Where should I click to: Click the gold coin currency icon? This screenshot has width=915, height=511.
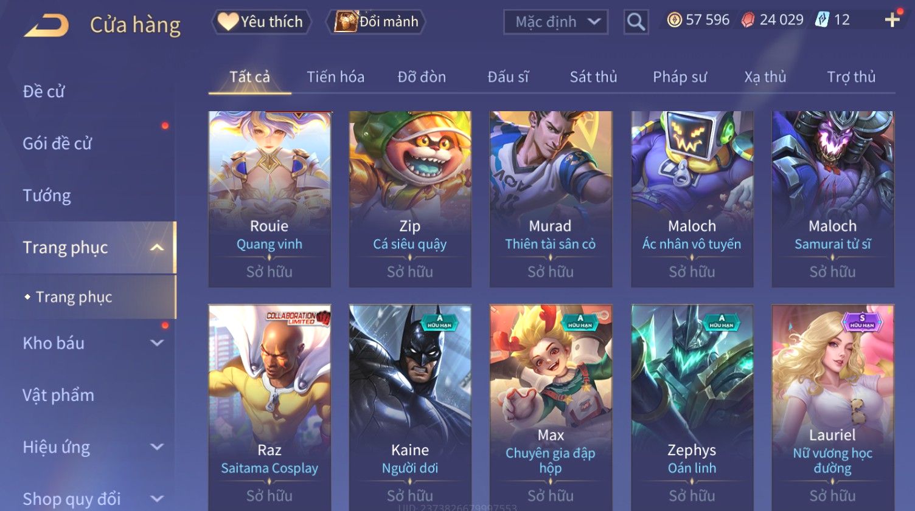674,20
